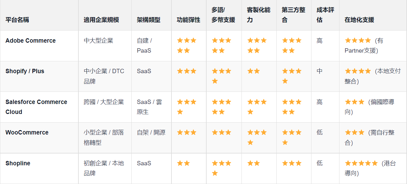Click Shopify / Plus customization two-star rating
This screenshot has height=184, width=407.
coord(253,71)
